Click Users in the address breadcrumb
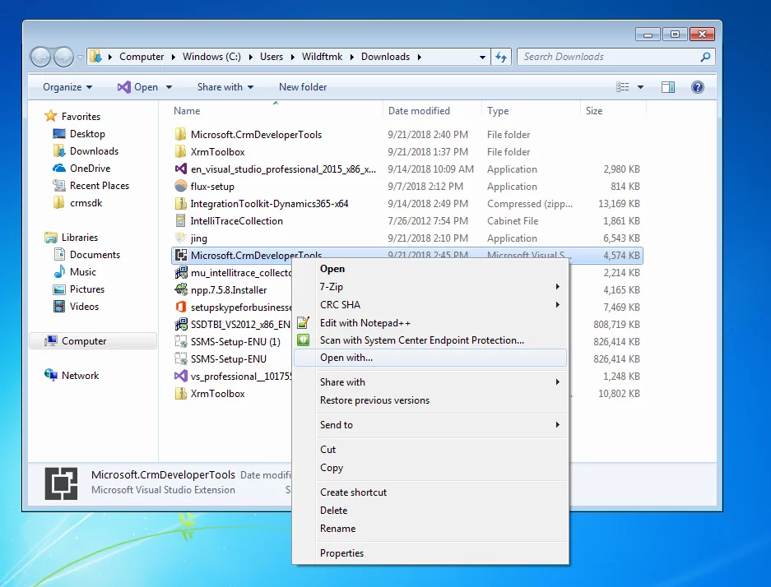 (x=272, y=57)
